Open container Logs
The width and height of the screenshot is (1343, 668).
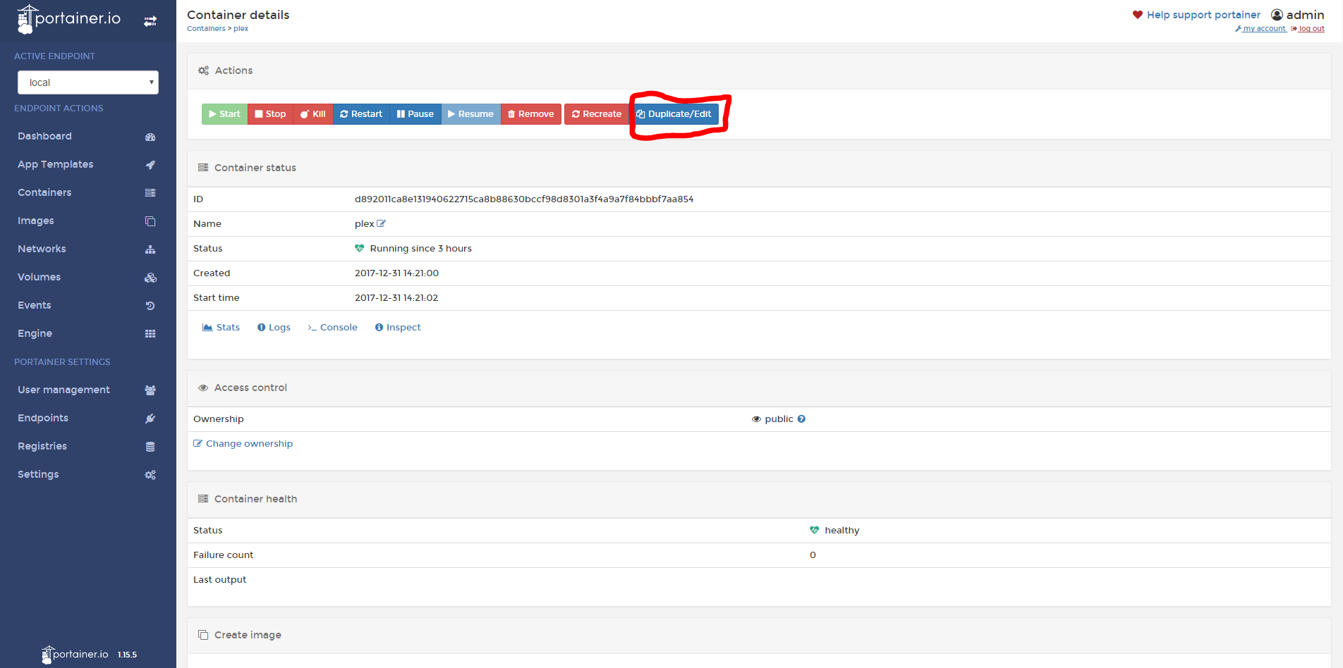(x=274, y=328)
